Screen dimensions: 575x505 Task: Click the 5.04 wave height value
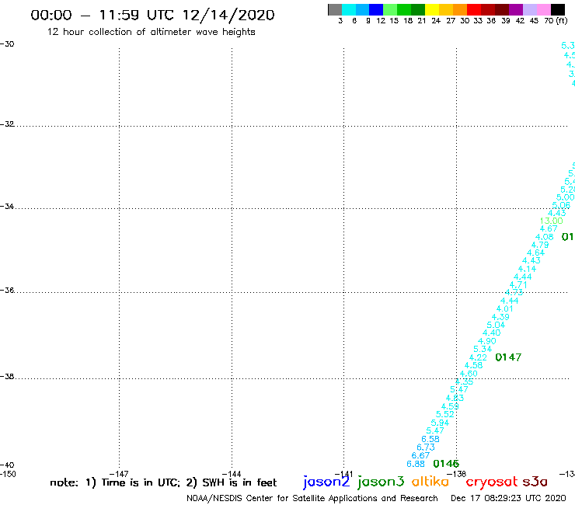pyautogui.click(x=496, y=325)
